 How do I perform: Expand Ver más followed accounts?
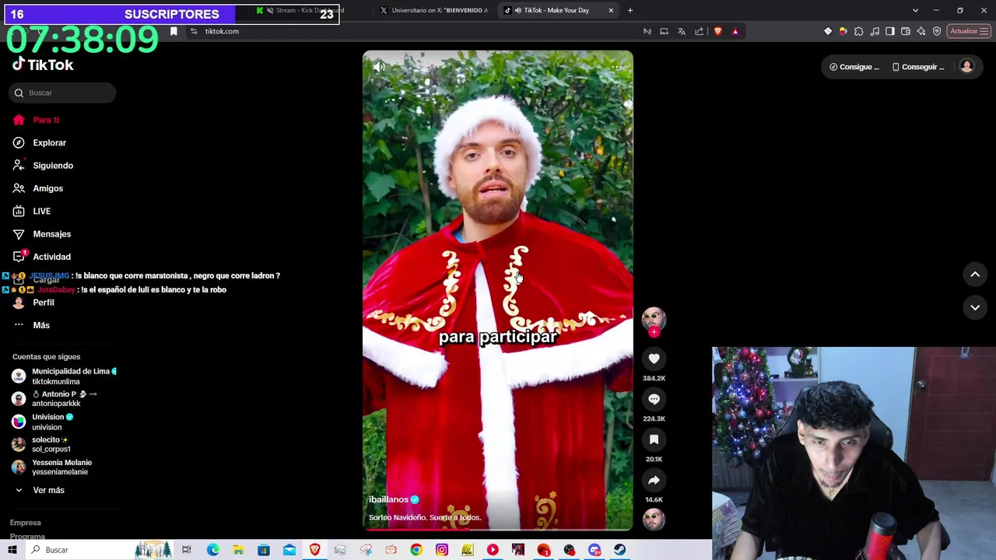coord(39,490)
